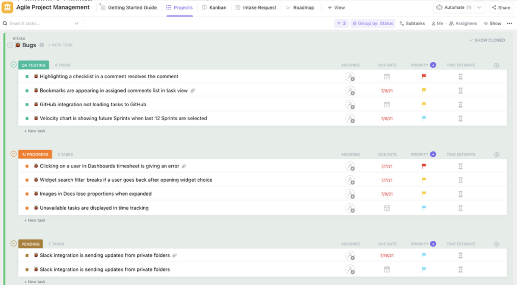517x285 pixels.
Task: Add a new column in the QA TESTING group
Action: (497, 65)
